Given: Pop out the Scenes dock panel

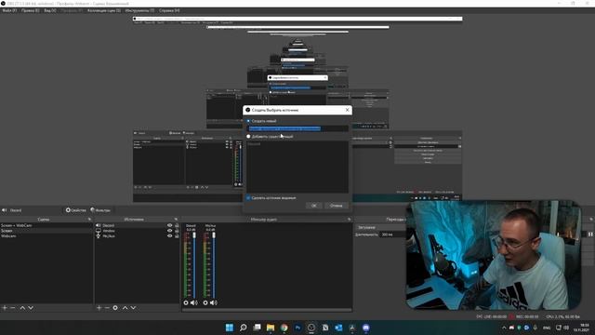Looking at the screenshot, I should [89, 220].
